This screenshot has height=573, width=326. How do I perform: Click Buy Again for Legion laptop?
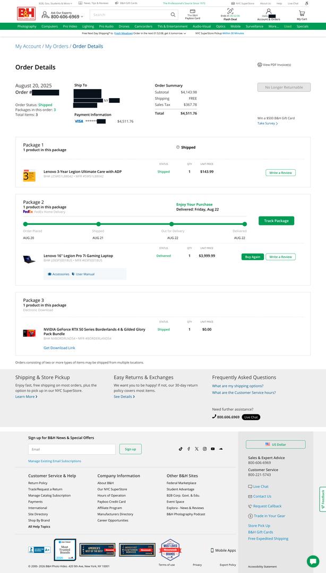click(x=252, y=257)
